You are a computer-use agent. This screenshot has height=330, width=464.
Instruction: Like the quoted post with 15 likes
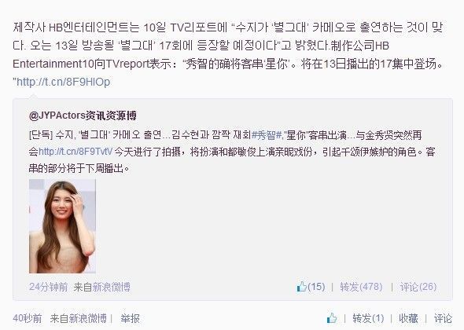[x=311, y=287]
